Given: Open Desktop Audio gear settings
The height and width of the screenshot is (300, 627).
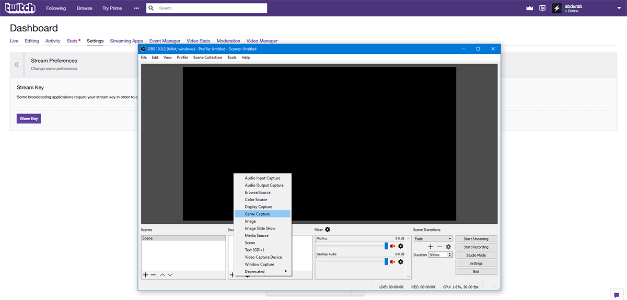Looking at the screenshot, I should click(x=401, y=261).
